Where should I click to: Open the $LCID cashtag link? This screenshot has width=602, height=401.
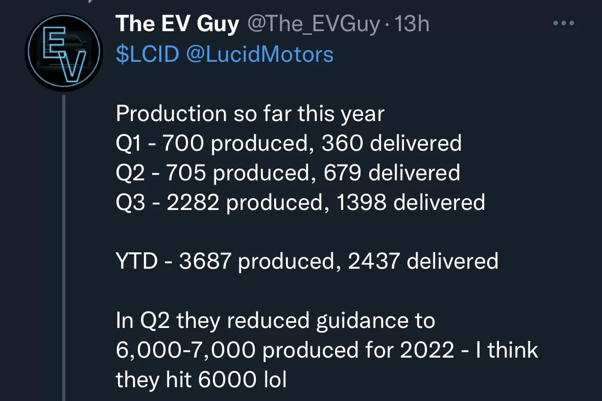[x=148, y=54]
